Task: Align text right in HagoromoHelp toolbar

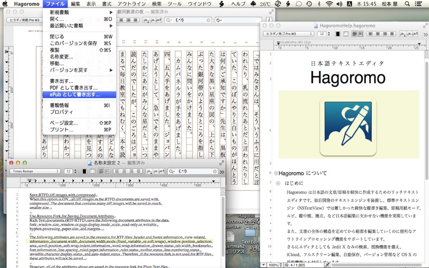Action: [385, 34]
